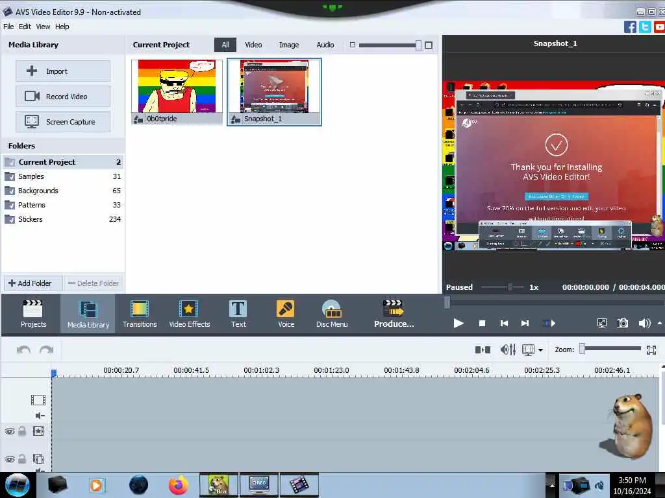The height and width of the screenshot is (498, 665).
Task: Click the split clip icon on timeline toolbar
Action: point(483,350)
